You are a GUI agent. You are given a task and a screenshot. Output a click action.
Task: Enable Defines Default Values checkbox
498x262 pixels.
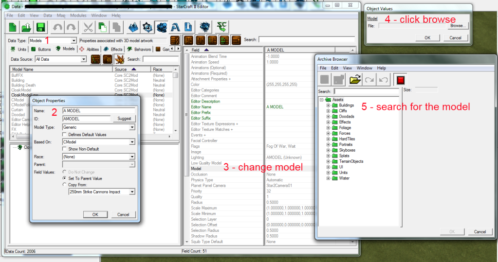[64, 135]
